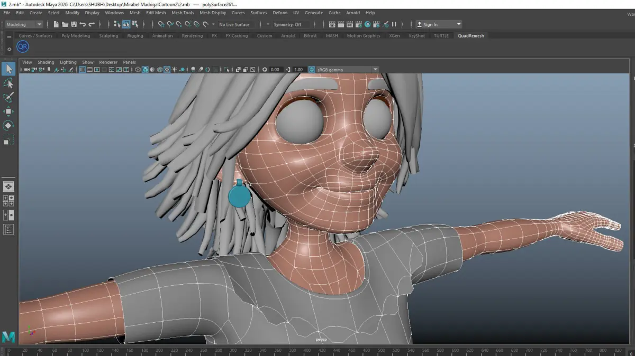Toggle snap to curves

tap(170, 24)
